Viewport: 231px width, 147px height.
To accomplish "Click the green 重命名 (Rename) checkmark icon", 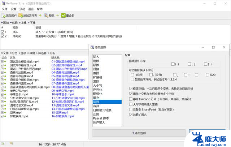I will [x=63, y=15].
